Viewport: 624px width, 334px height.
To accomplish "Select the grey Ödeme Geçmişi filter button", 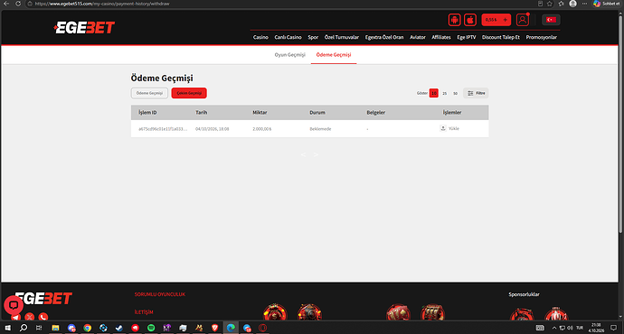I will coord(149,93).
